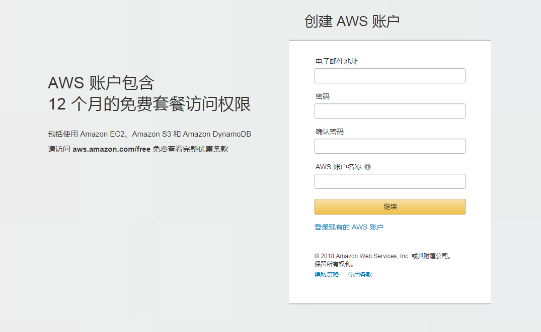This screenshot has height=332, width=541.
Task: Focus the 电子邮件地址 input field
Action: click(390, 76)
